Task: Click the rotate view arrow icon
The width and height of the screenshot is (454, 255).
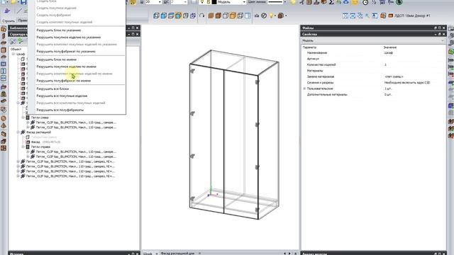Action: [201, 16]
